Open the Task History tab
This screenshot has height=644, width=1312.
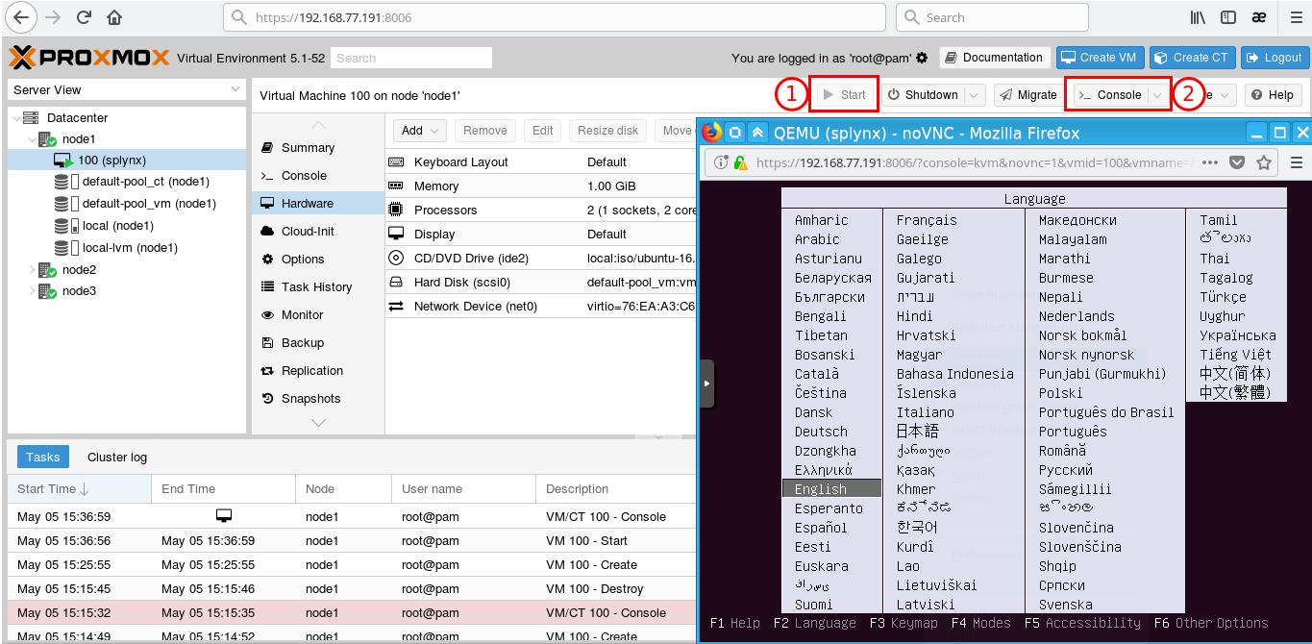317,287
